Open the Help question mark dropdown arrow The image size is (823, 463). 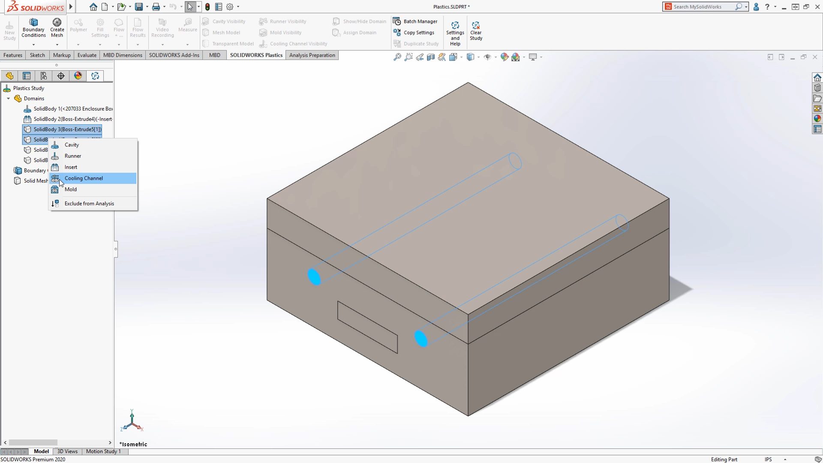[x=775, y=7]
